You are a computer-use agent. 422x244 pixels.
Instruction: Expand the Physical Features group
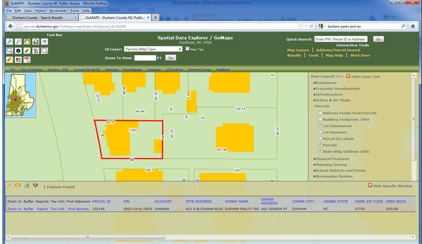[x=331, y=159]
